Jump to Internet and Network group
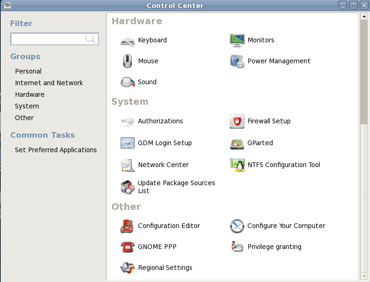Screen dimensions: 370x282 [x=49, y=83]
